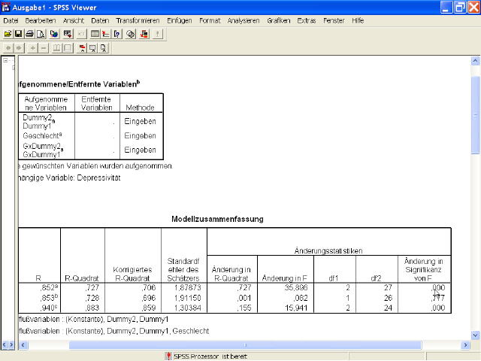This screenshot has height=361, width=481.
Task: Open the Dialog Recall toolbar icon
Action: (x=68, y=34)
